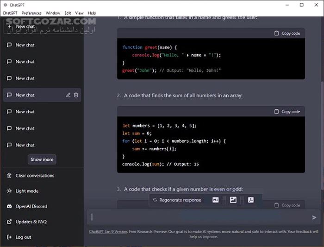
Task: Export conversation as PDF icon
Action: [x=251, y=200]
